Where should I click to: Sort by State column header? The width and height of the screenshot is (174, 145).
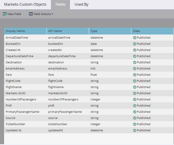pyautogui.click(x=152, y=31)
